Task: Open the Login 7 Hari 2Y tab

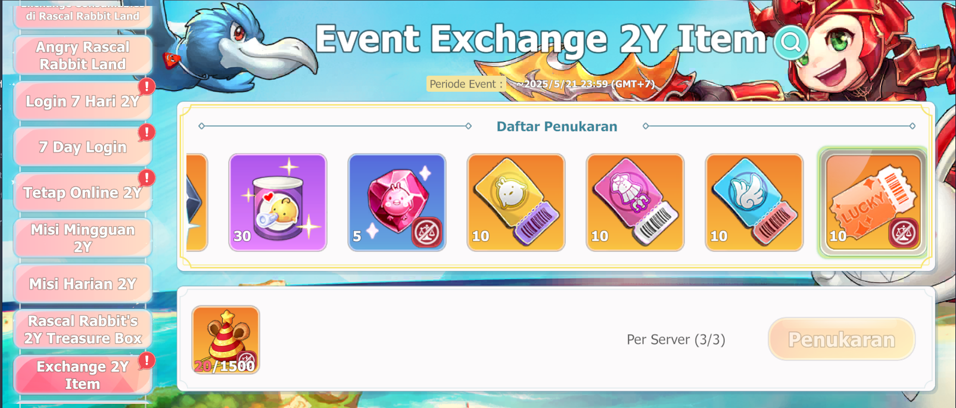Action: tap(83, 101)
